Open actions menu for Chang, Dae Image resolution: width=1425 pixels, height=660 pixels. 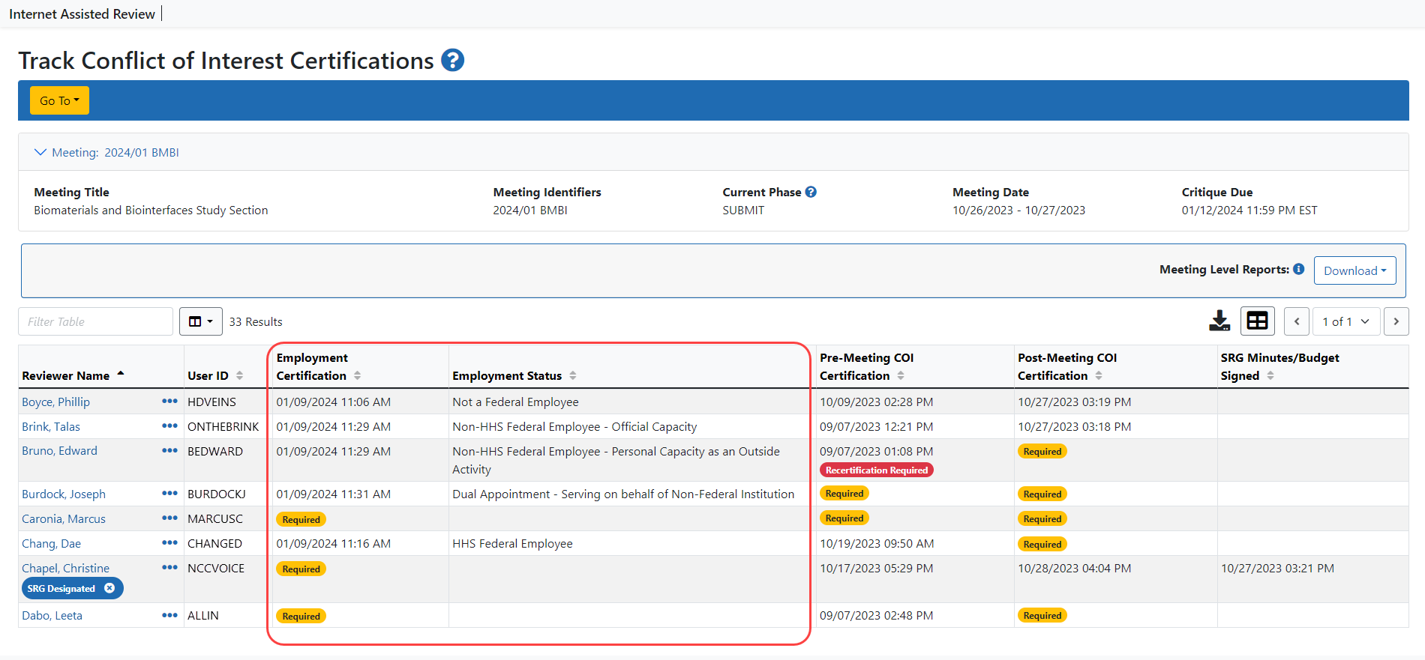(x=169, y=543)
